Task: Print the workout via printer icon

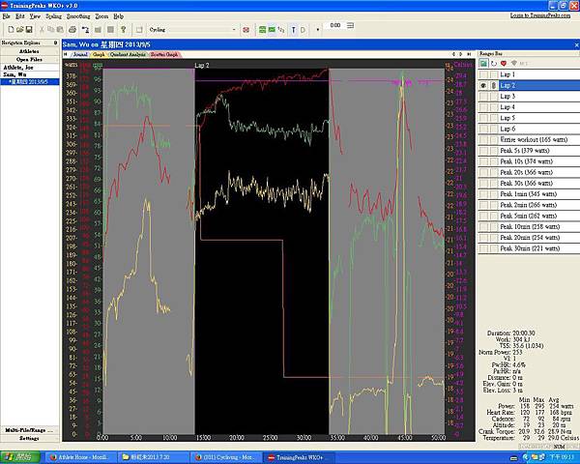Action: point(72,30)
